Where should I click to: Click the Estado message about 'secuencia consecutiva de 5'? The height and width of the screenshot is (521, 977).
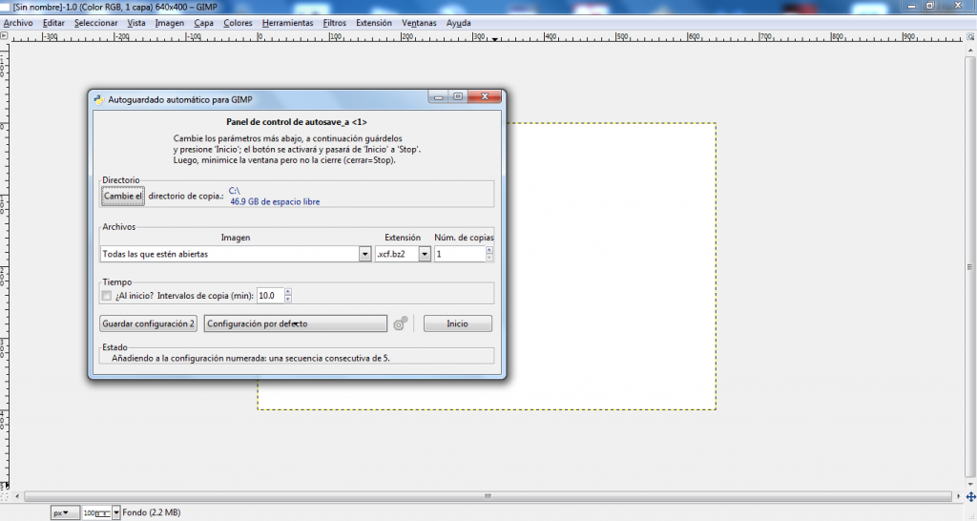click(x=251, y=359)
